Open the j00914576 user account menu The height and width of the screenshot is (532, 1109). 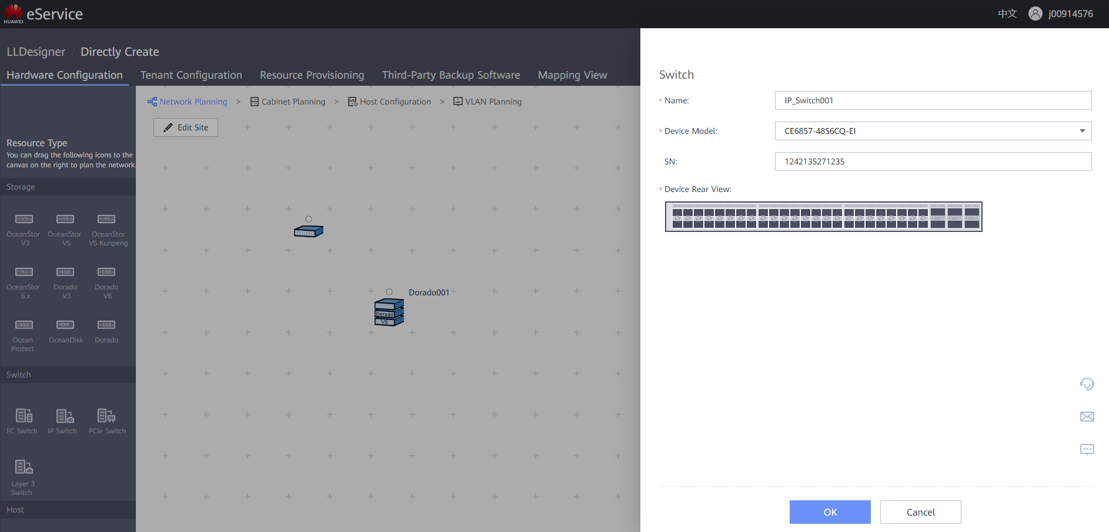tap(1061, 14)
